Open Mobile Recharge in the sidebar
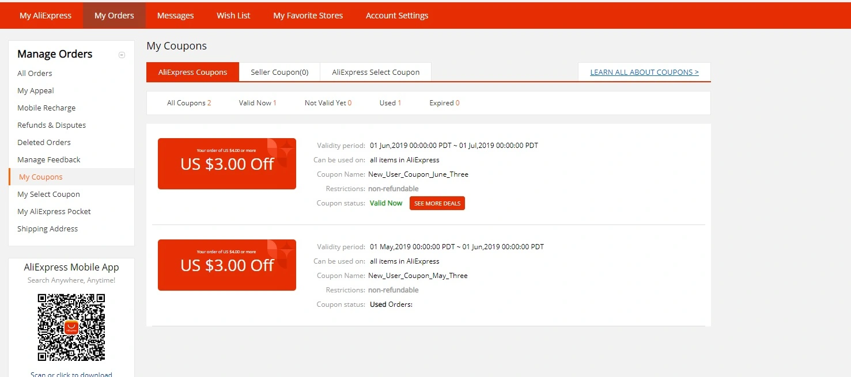Screen dimensions: 851x377 [x=46, y=108]
